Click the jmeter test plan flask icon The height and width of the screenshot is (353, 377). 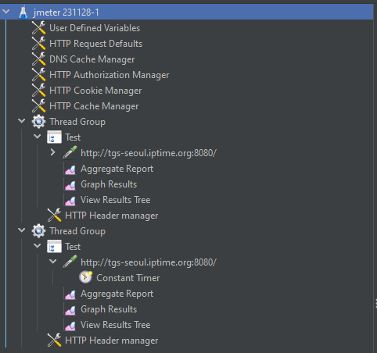tap(23, 12)
